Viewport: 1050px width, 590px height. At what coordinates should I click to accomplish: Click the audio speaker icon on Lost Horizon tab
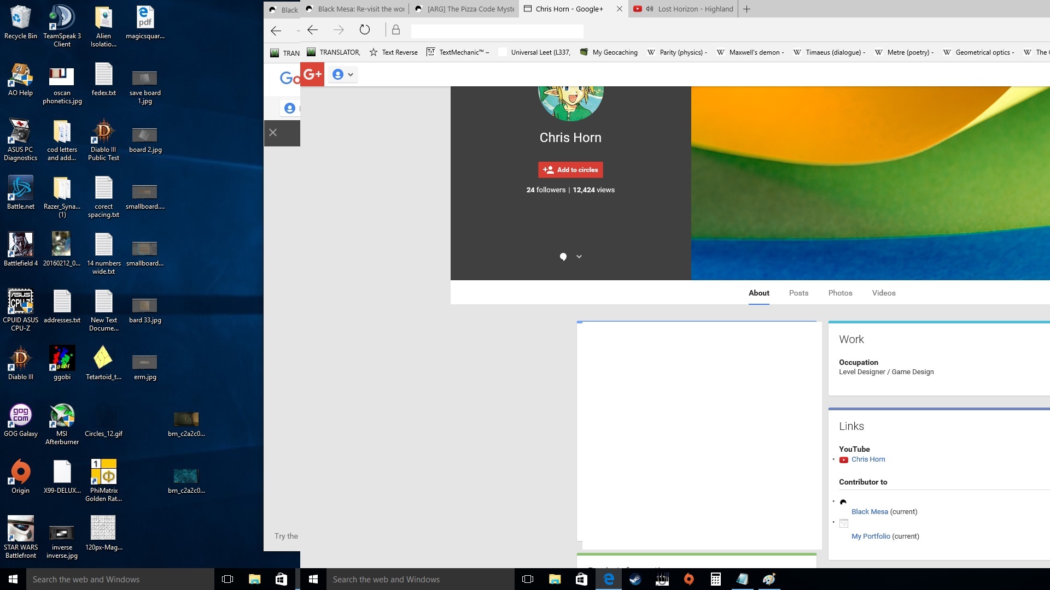click(x=650, y=9)
